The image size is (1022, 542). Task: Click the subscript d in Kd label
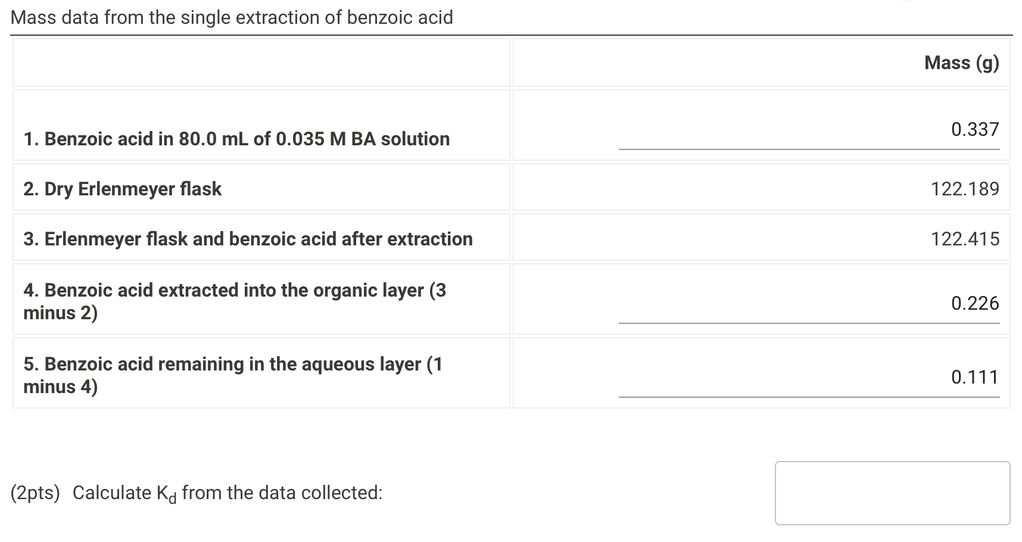click(x=173, y=499)
